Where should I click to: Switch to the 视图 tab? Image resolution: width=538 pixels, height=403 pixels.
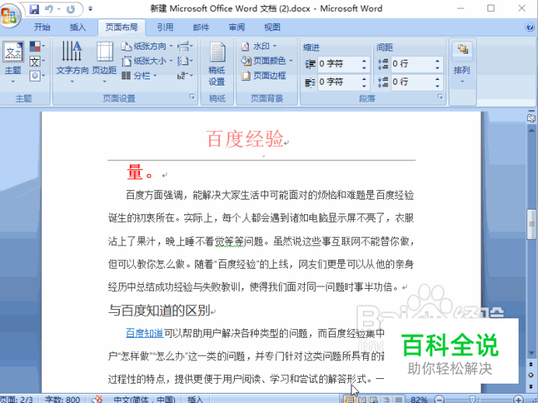(x=272, y=27)
